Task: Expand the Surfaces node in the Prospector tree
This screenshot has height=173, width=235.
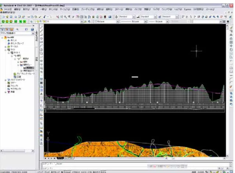Action: point(6,47)
